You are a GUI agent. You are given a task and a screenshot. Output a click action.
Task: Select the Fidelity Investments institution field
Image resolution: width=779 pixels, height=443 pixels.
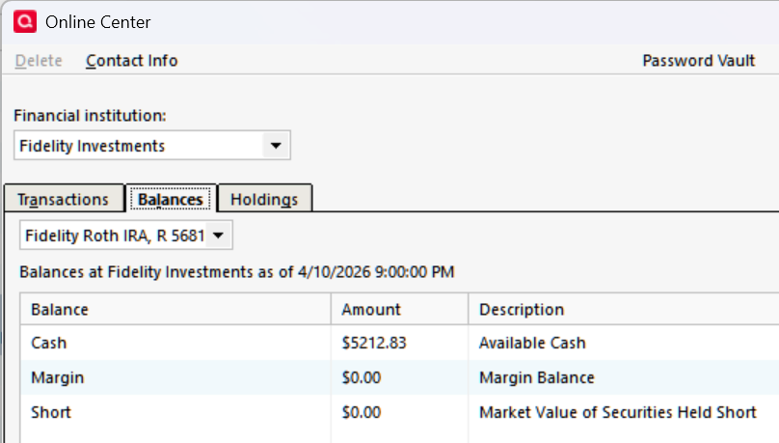pyautogui.click(x=140, y=147)
